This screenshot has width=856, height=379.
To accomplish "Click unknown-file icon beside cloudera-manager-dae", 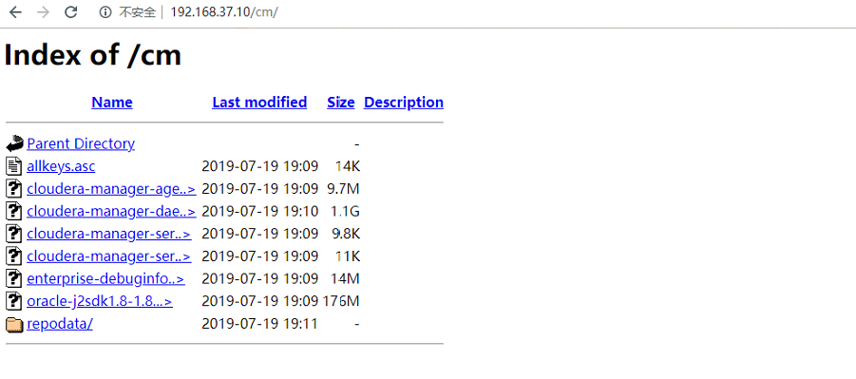I will [x=14, y=211].
